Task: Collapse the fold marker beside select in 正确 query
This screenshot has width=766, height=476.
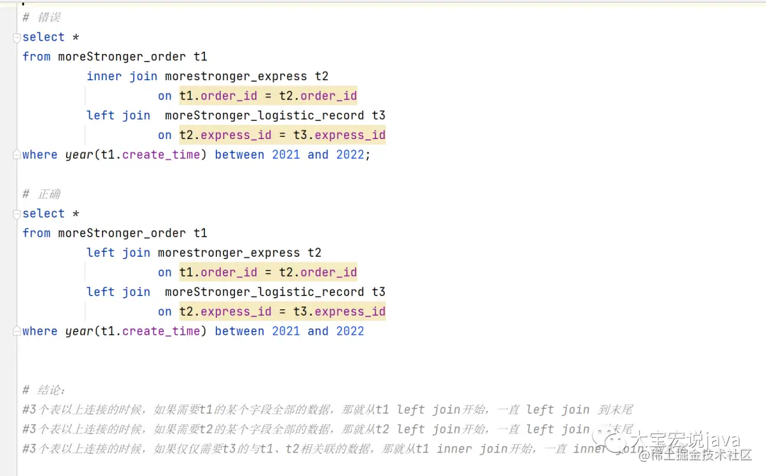Action: [x=16, y=214]
